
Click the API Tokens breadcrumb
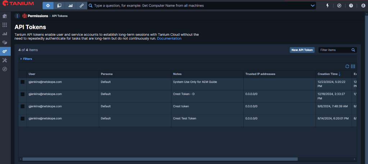point(60,16)
